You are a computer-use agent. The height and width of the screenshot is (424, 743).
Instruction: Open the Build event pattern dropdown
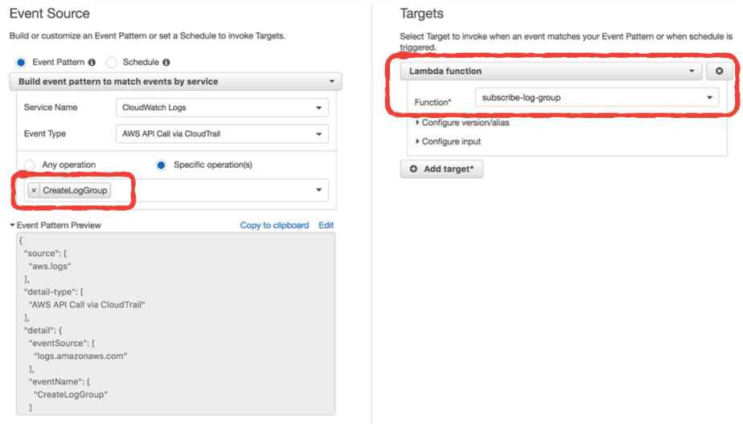pyautogui.click(x=175, y=82)
